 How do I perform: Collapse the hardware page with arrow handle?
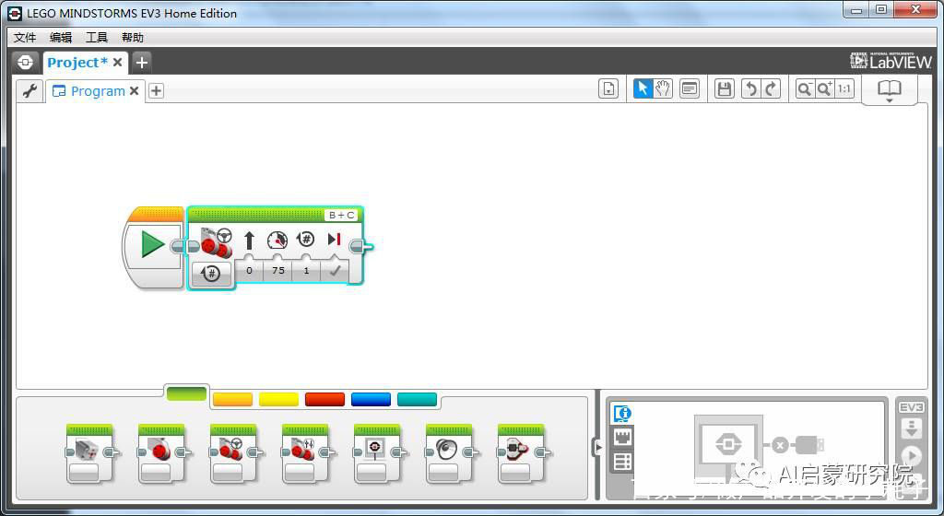point(598,448)
